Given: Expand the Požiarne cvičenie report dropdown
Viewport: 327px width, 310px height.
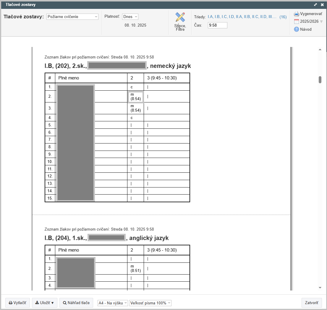Looking at the screenshot, I should pos(72,17).
